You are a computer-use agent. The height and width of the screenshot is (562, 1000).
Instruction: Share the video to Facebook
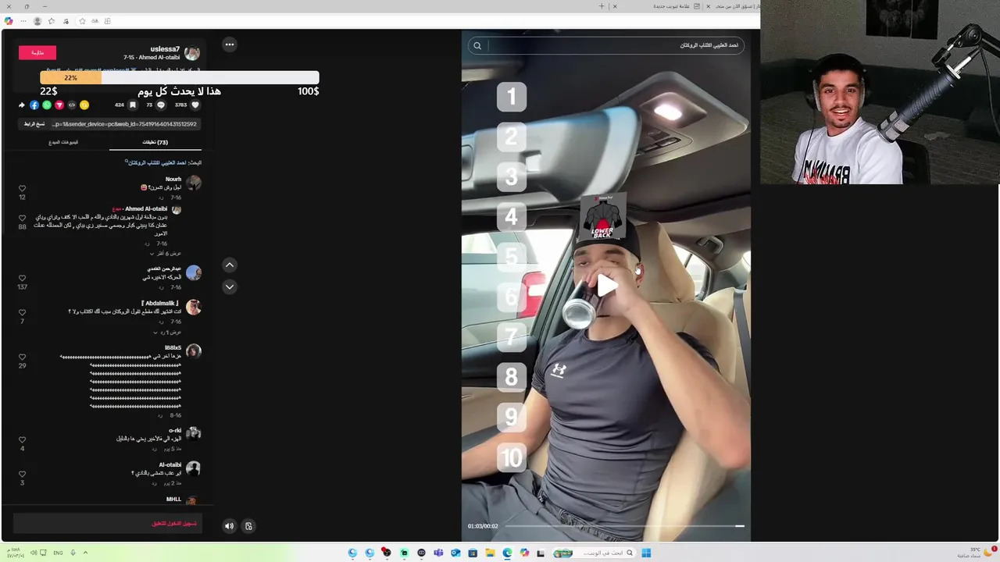point(34,105)
